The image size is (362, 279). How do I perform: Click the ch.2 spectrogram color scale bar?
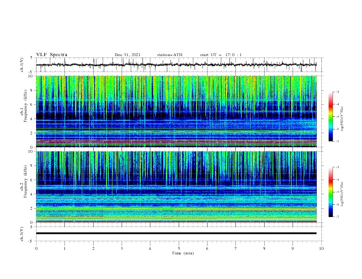click(330, 192)
